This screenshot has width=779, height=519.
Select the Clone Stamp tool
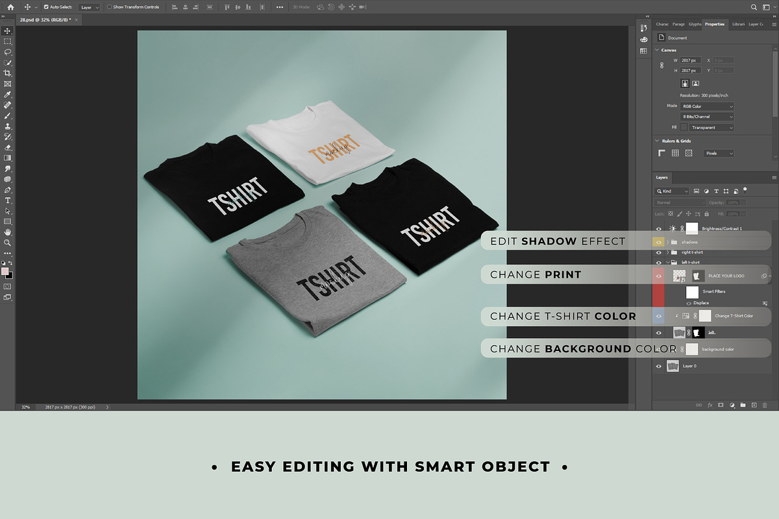[8, 126]
